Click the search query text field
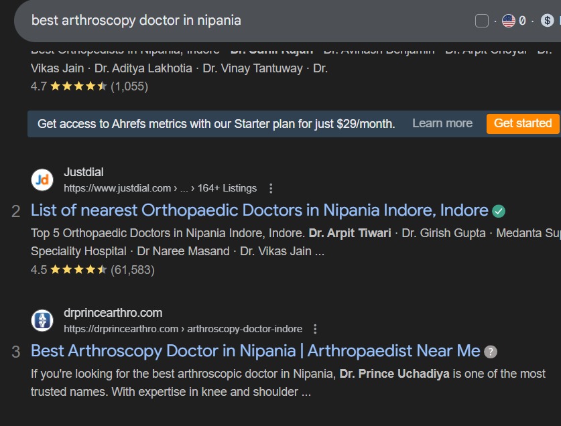Image resolution: width=561 pixels, height=426 pixels. pos(201,20)
